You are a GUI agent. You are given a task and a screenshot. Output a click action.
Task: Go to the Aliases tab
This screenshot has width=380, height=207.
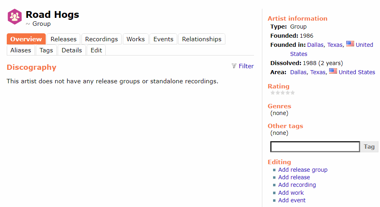21,50
